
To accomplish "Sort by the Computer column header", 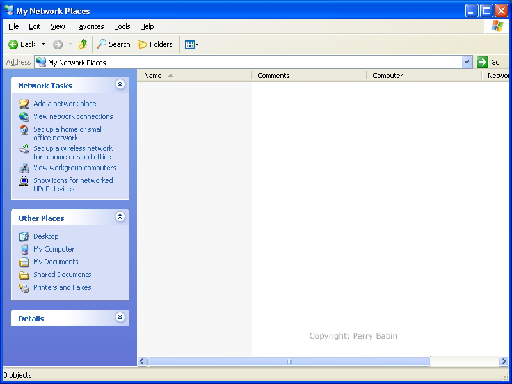I will (x=424, y=76).
